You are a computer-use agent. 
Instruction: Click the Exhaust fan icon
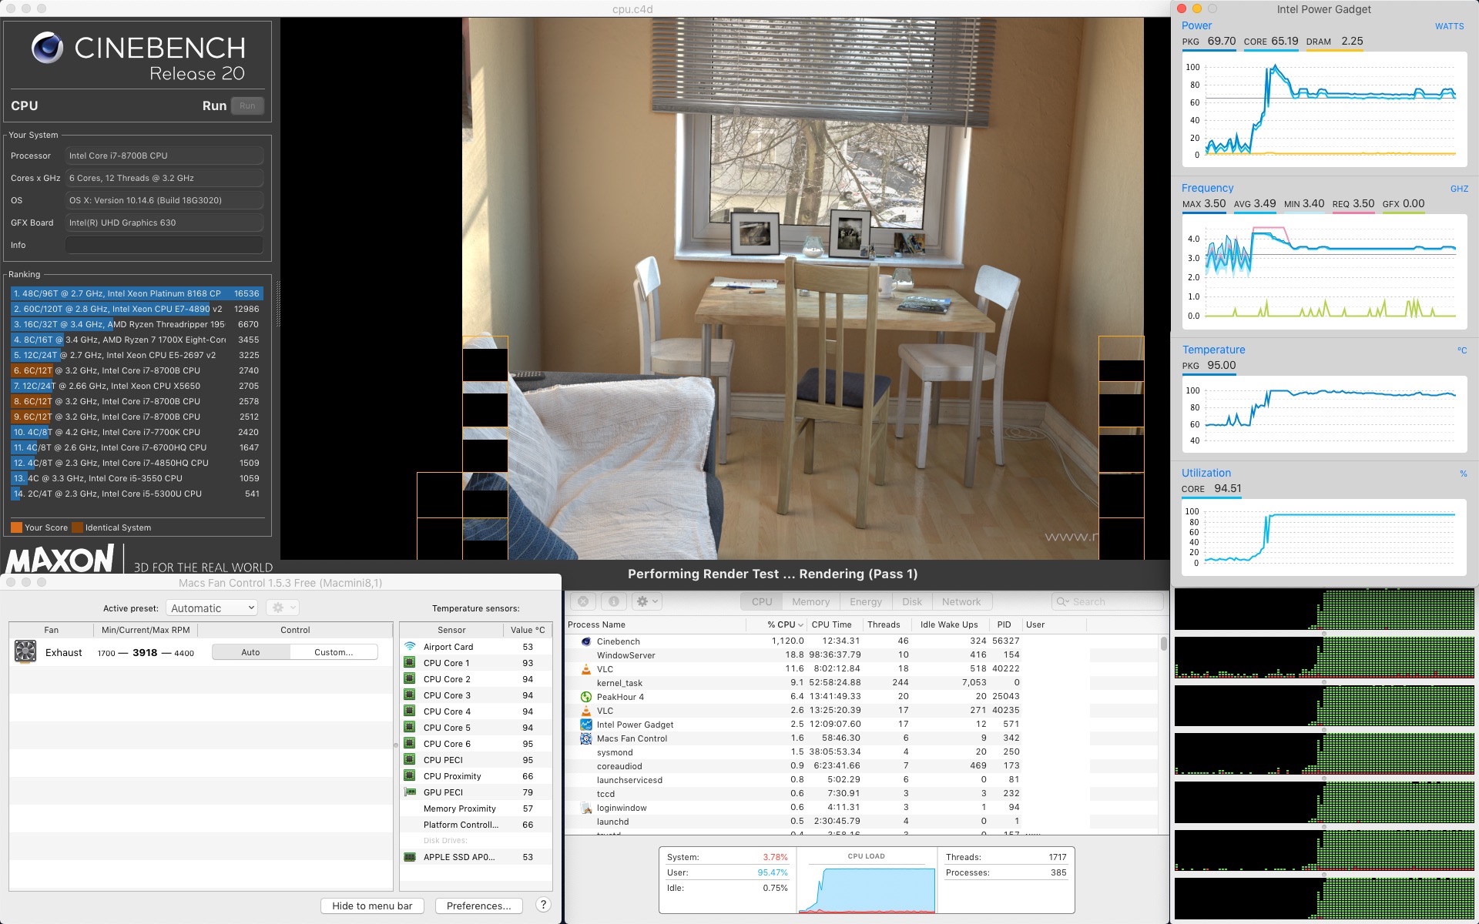point(25,652)
